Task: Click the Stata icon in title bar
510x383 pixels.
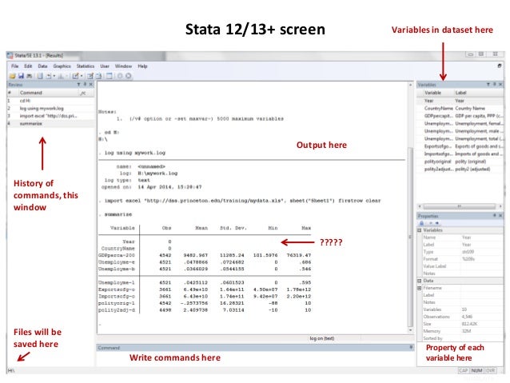Action: coord(10,55)
